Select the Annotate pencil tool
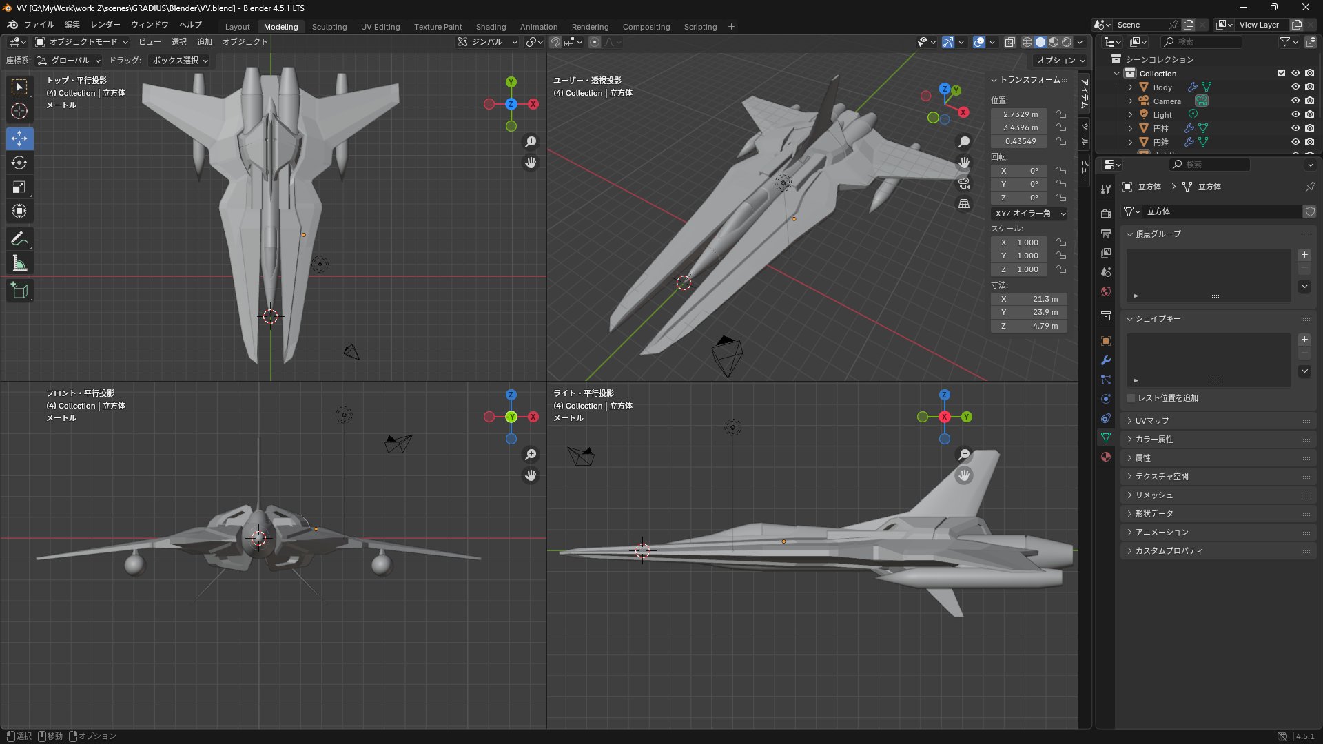 [19, 239]
